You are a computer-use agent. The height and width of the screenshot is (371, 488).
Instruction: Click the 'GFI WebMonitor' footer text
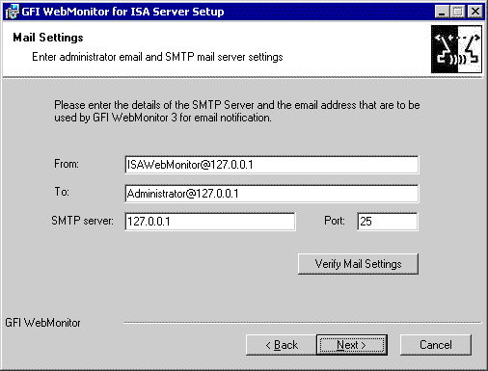42,323
